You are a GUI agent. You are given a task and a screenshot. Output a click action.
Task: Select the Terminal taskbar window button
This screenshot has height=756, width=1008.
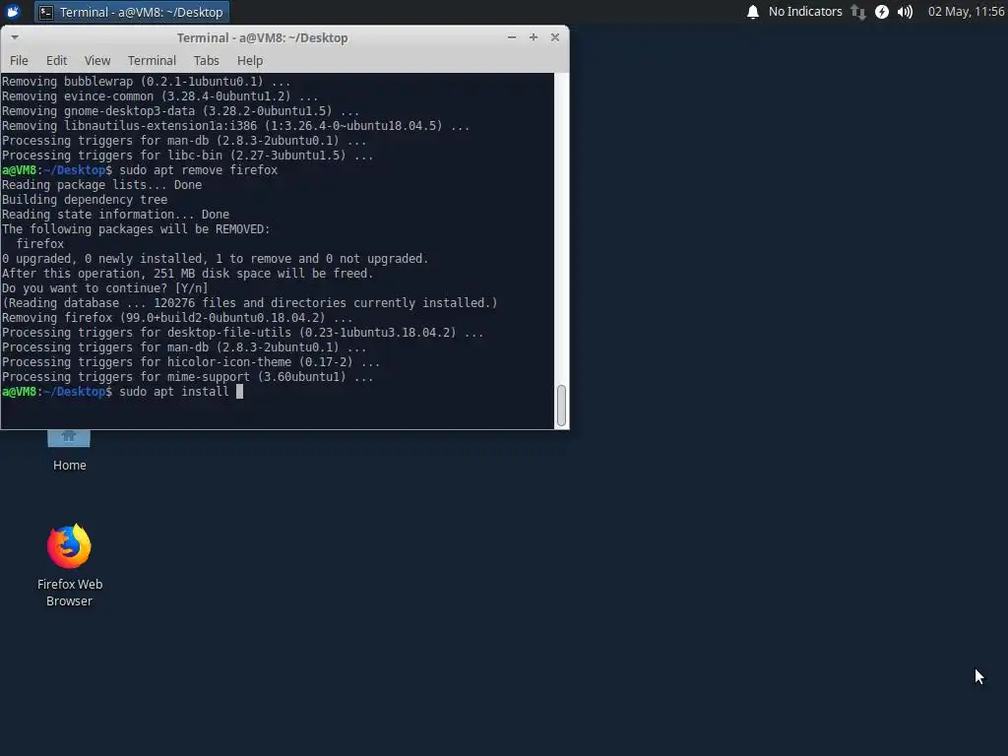point(131,12)
